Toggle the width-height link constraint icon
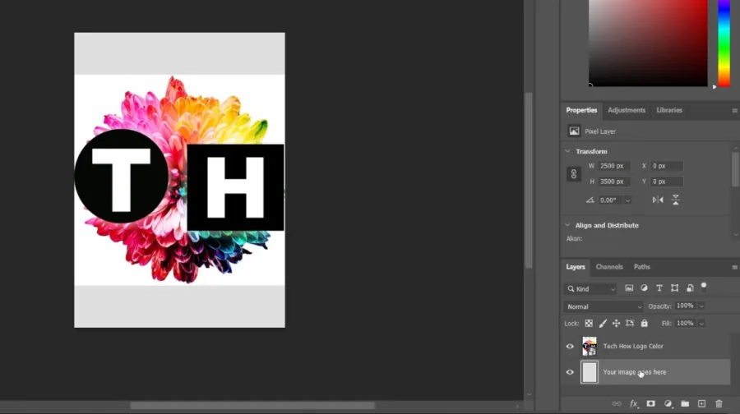The width and height of the screenshot is (740, 414). tap(573, 174)
